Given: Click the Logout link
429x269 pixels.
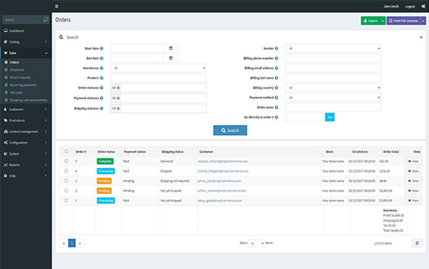Looking at the screenshot, I should pos(410,7).
